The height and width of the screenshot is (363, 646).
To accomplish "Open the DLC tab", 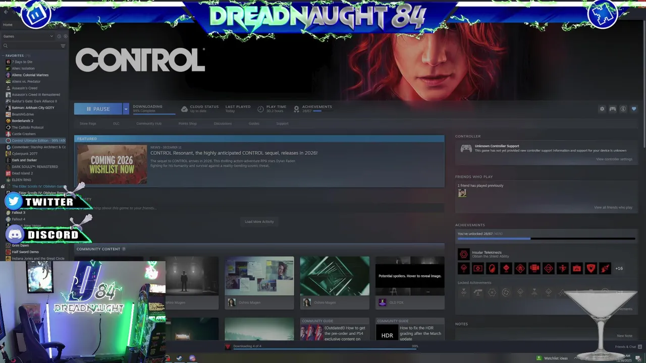I will pos(116,124).
